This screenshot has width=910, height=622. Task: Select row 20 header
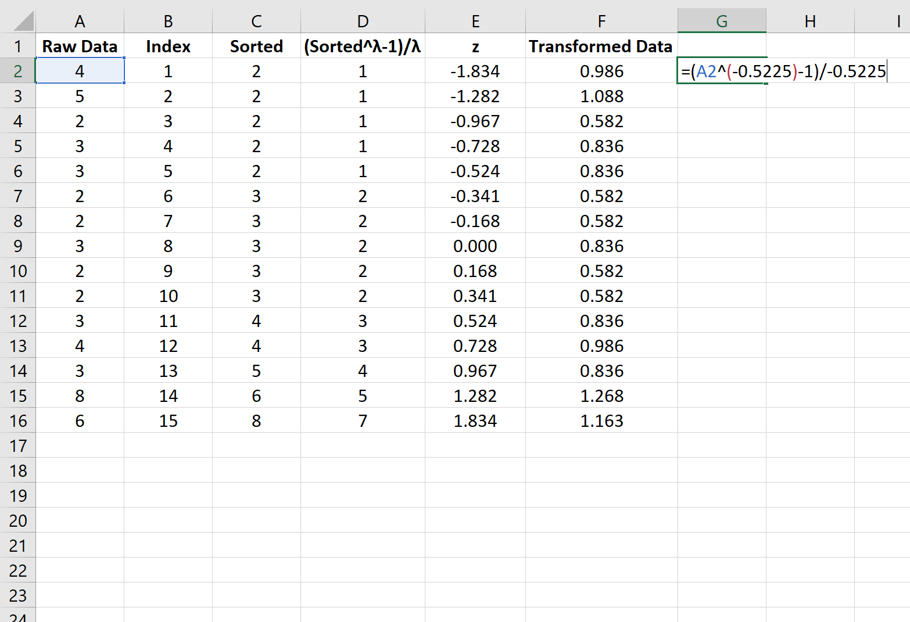point(18,520)
